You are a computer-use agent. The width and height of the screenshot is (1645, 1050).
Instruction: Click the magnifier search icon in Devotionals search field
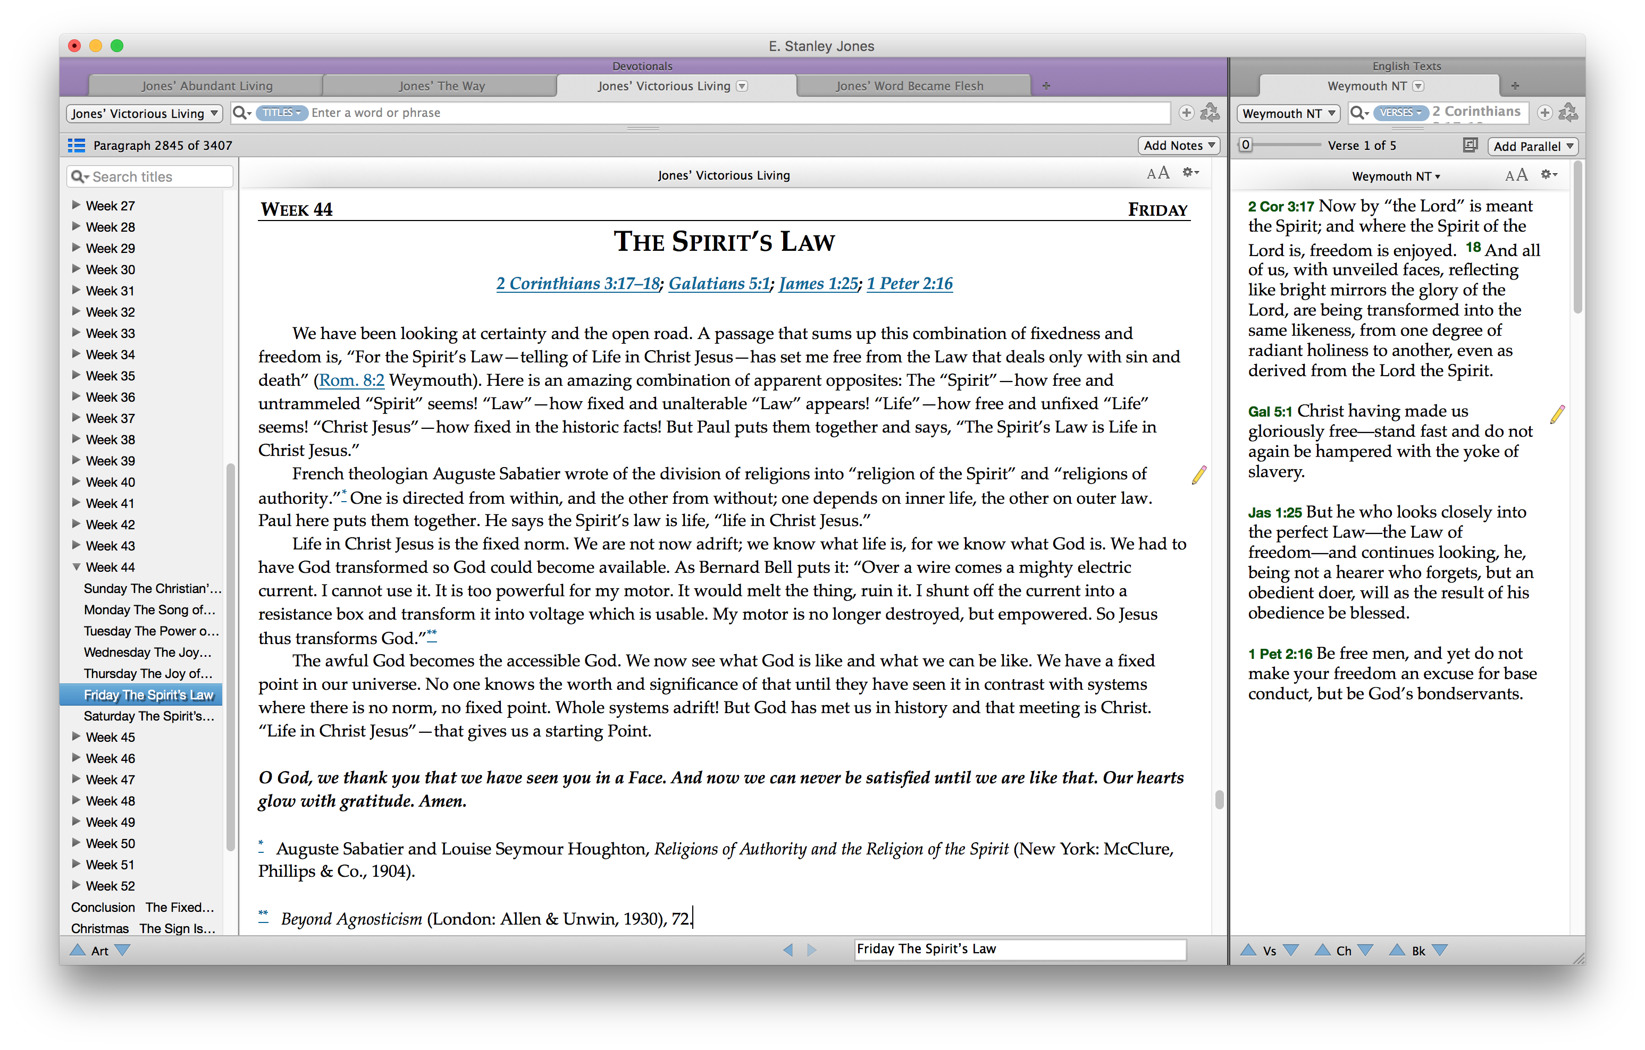(242, 113)
